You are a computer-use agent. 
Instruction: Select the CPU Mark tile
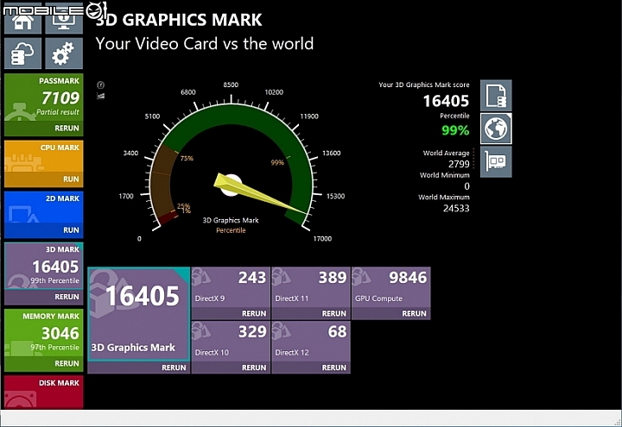point(44,156)
